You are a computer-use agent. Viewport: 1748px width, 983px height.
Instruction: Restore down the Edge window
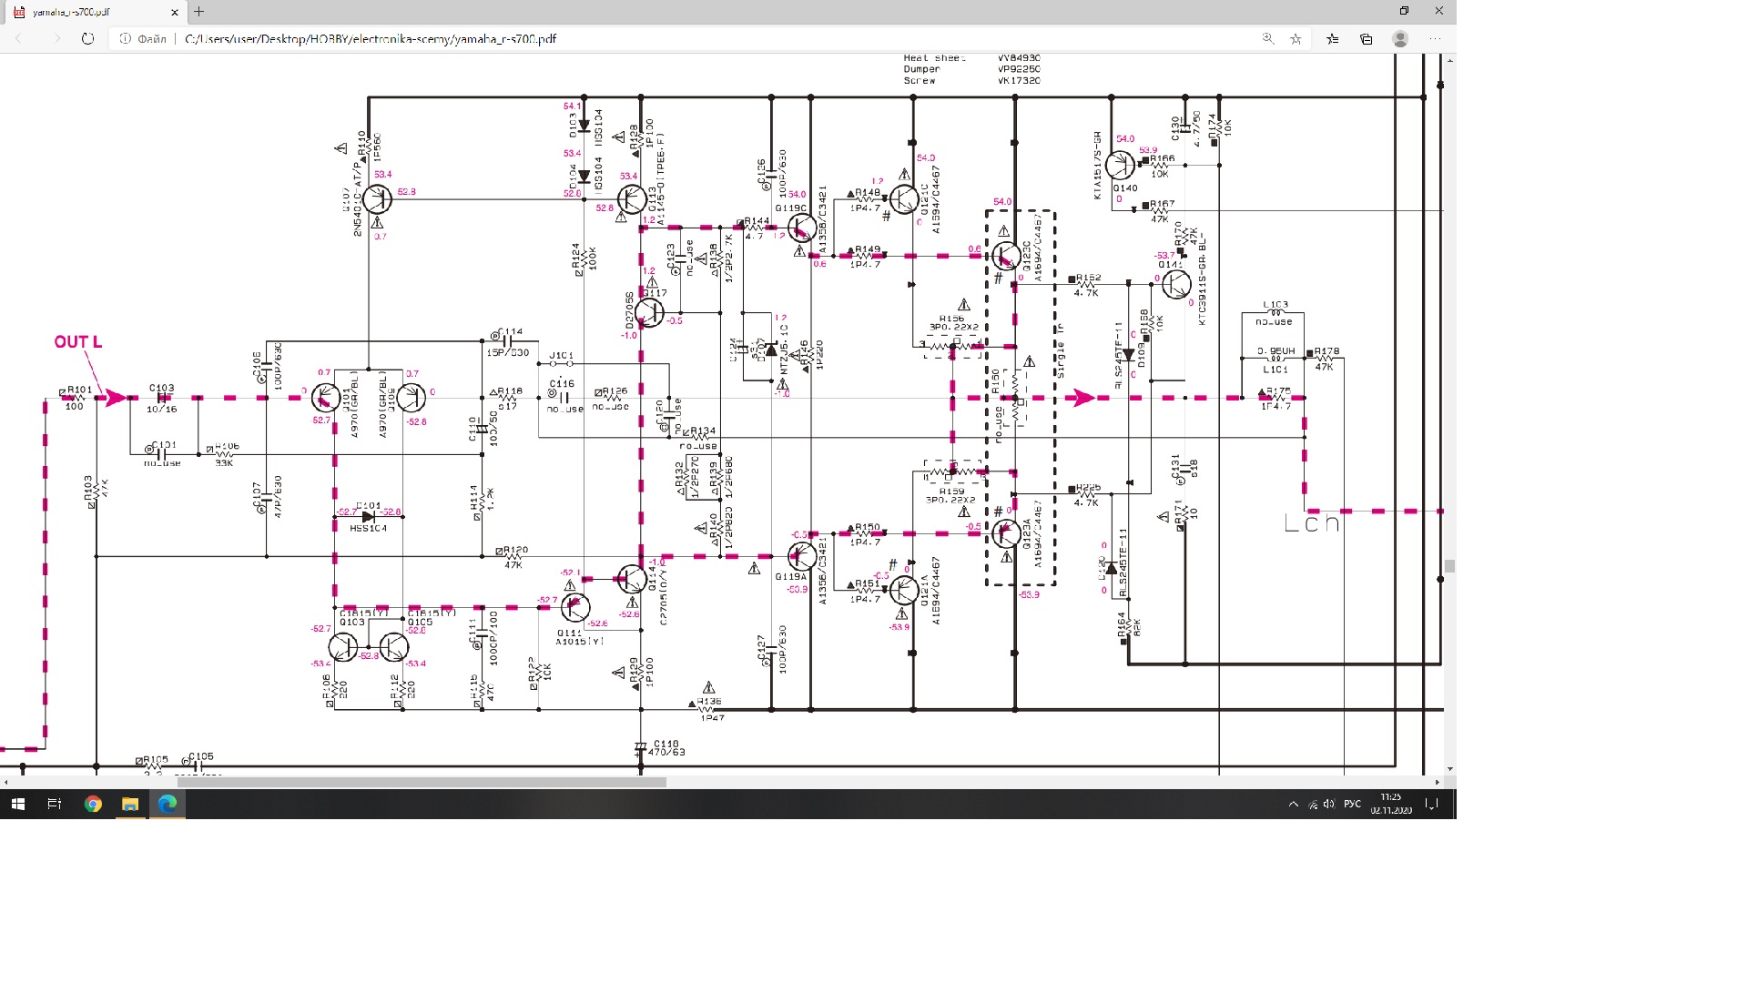(x=1404, y=11)
